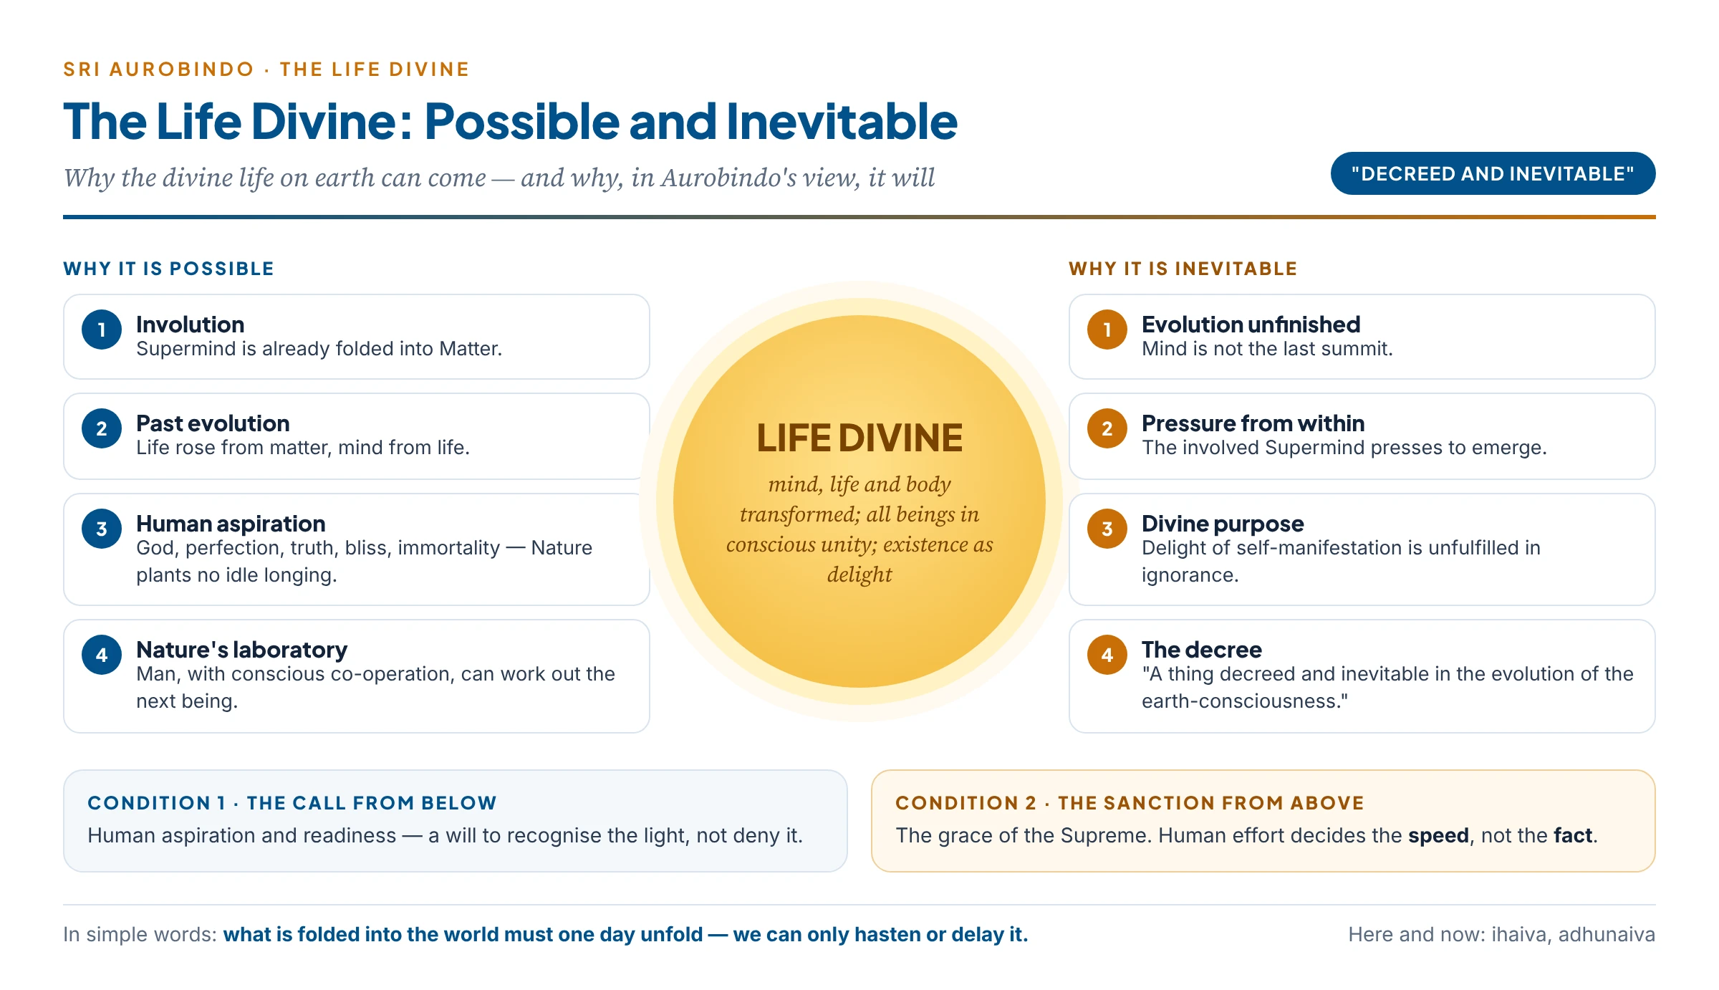
Task: Click "The involved Supermind presses to emerge."
Action: [x=1344, y=448]
